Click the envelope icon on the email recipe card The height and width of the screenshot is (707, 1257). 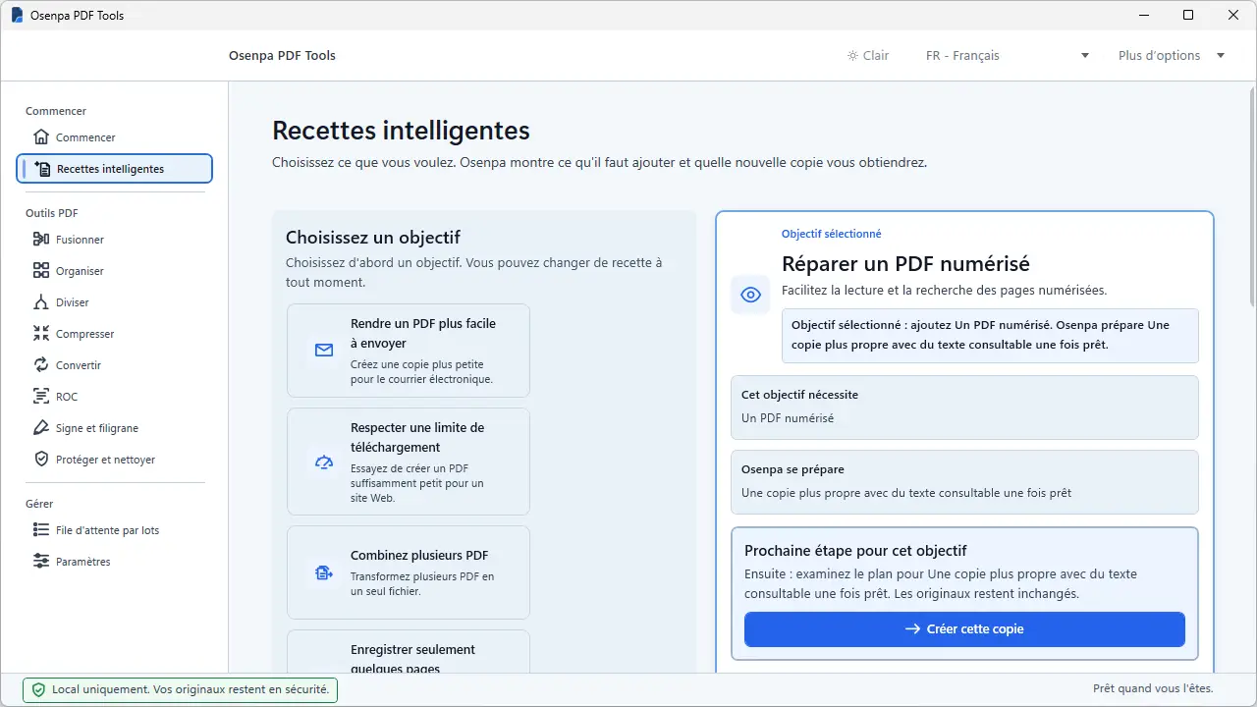click(324, 351)
